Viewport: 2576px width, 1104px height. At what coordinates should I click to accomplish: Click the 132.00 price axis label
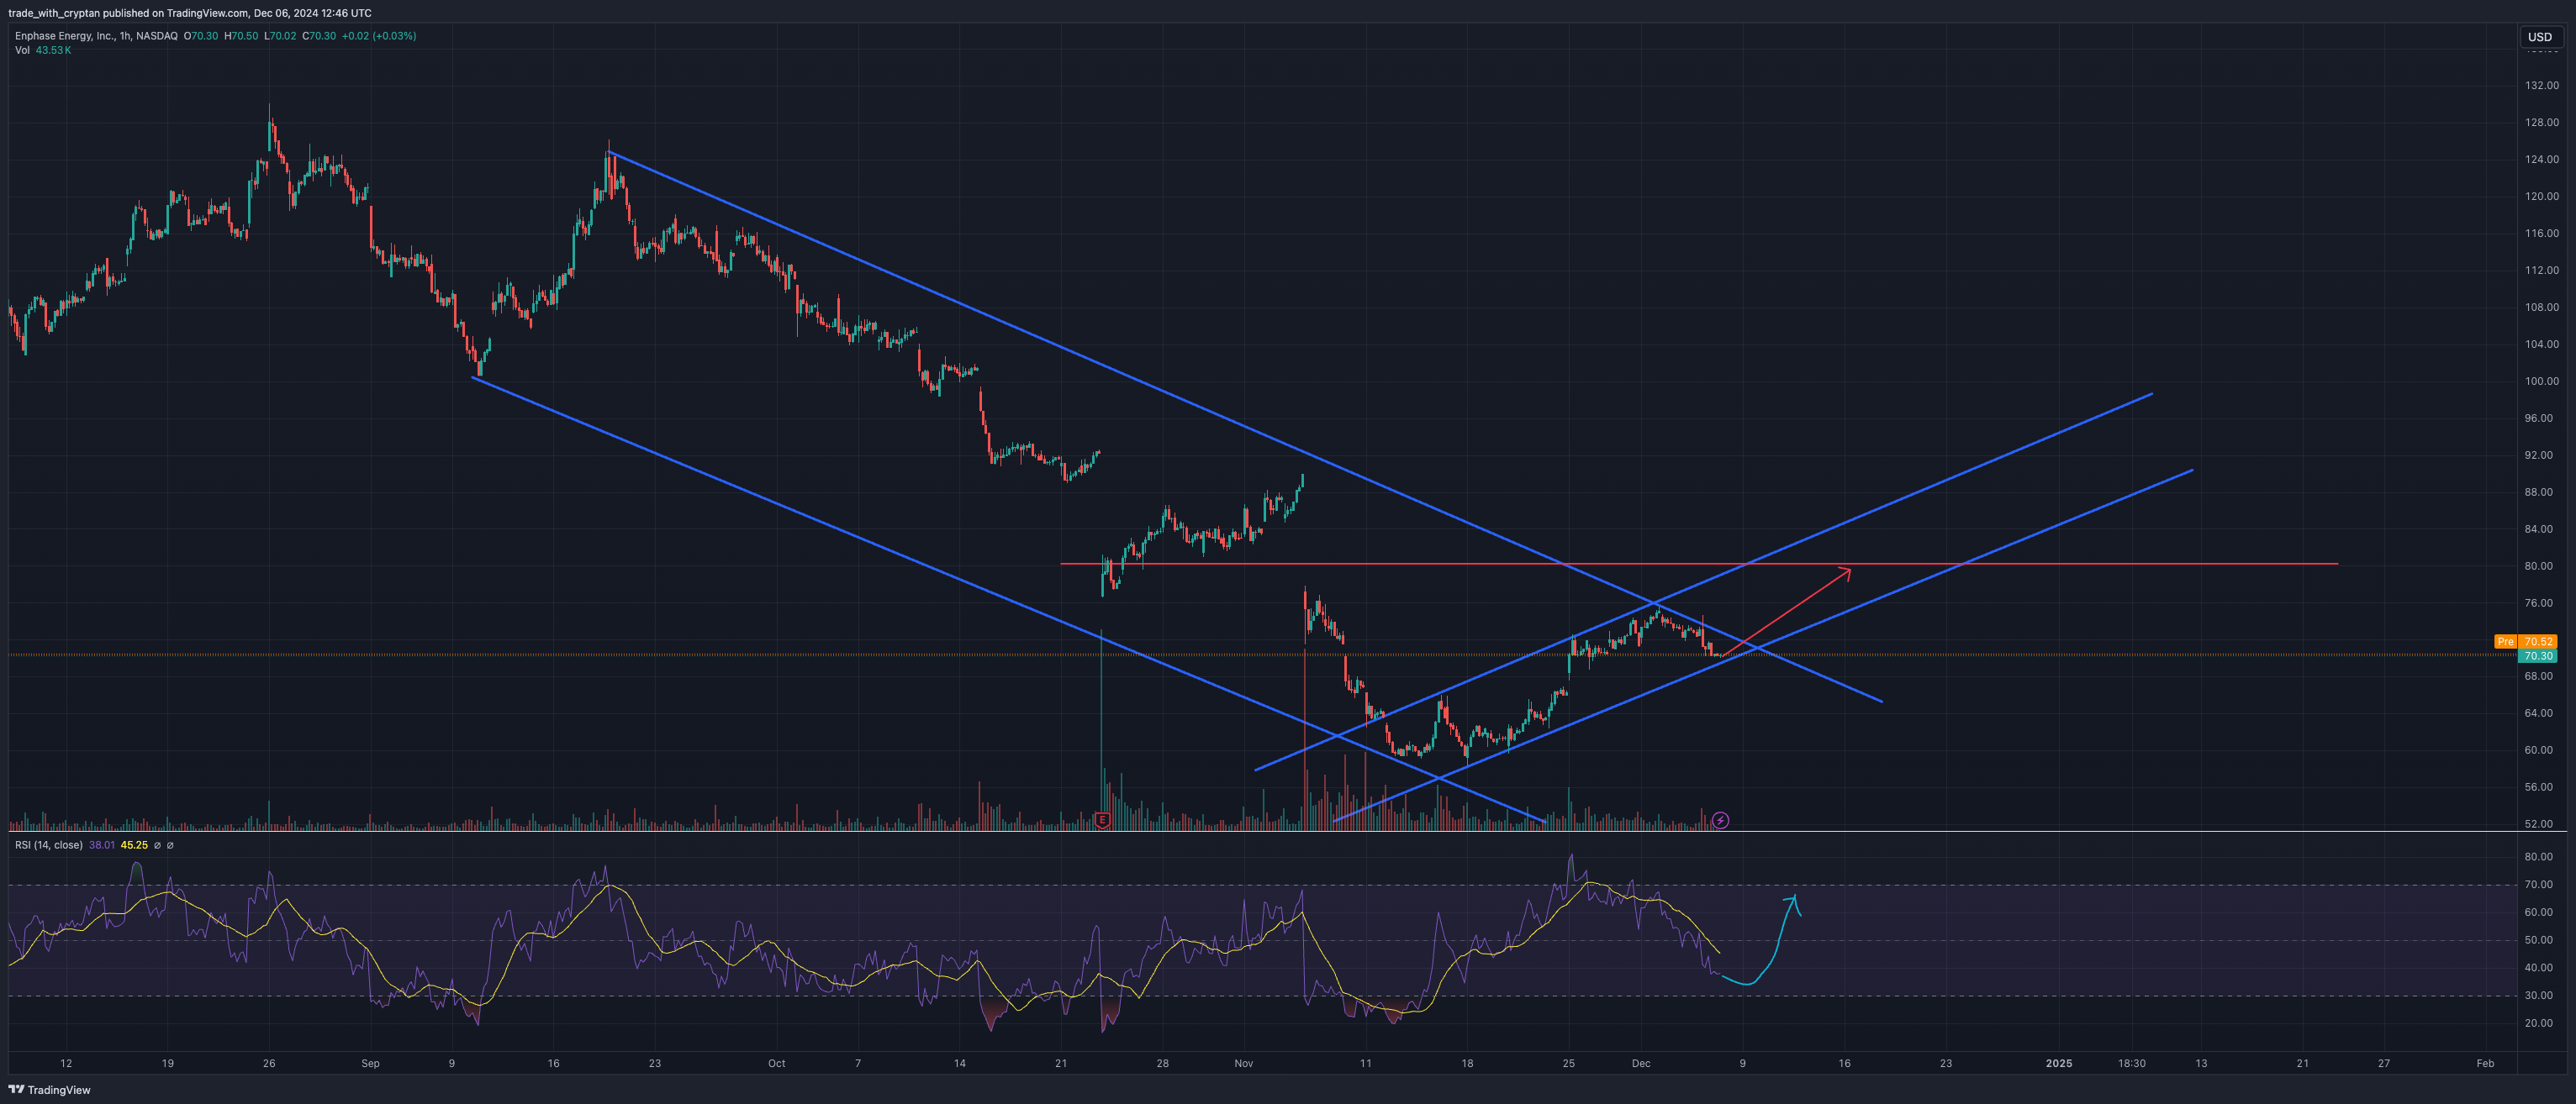pos(2541,86)
